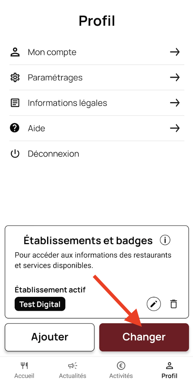Click the document icon beside Informations légales
This screenshot has height=386, width=193.
coord(15,103)
